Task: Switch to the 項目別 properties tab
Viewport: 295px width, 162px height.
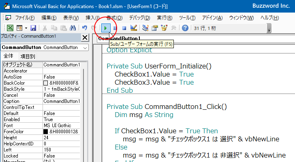Action: 28,56
